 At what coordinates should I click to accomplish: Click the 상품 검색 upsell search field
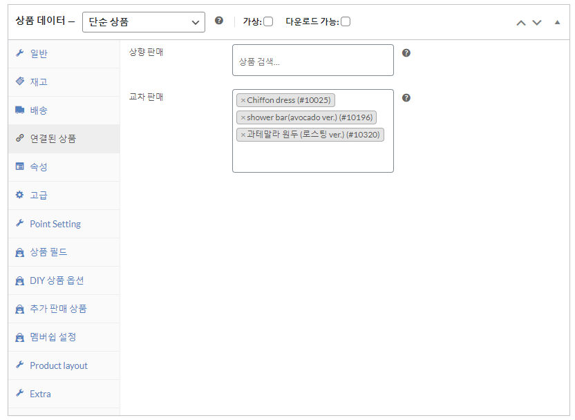pyautogui.click(x=312, y=61)
